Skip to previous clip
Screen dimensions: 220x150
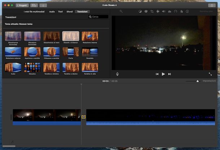pyautogui.click(x=157, y=74)
